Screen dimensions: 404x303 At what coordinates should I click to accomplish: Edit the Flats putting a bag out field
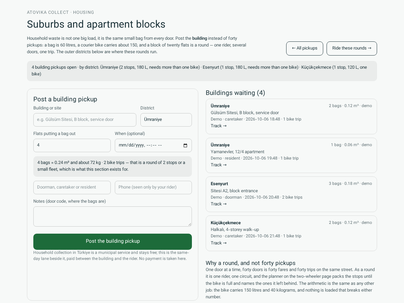[72, 145]
